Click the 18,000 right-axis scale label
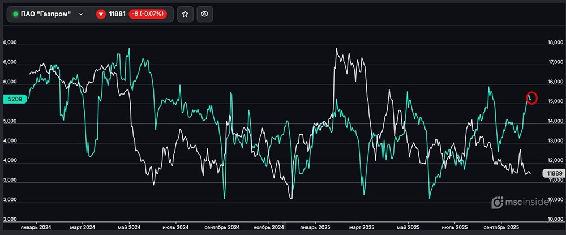 point(552,42)
